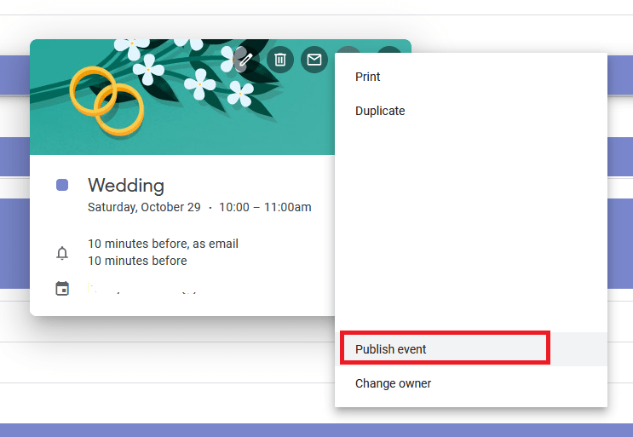Click the Wedding event title
Viewport: 633px width, 437px height.
(x=126, y=185)
